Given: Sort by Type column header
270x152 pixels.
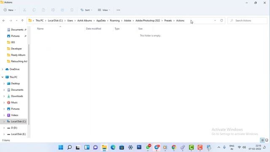Looking at the screenshot, I should [x=117, y=29].
